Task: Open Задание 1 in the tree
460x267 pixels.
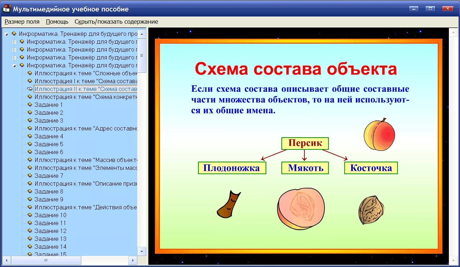Action: [49, 105]
